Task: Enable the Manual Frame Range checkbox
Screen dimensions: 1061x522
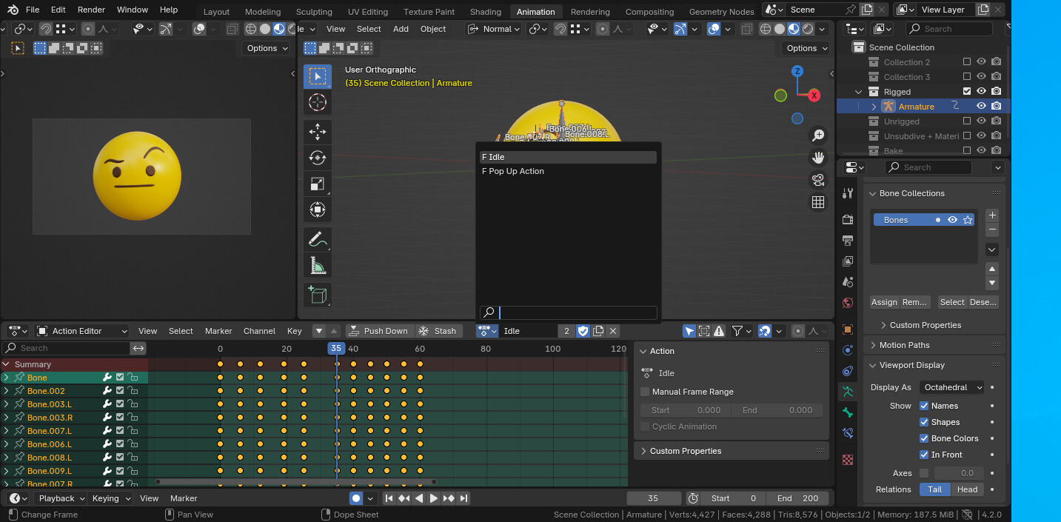Action: [x=645, y=392]
